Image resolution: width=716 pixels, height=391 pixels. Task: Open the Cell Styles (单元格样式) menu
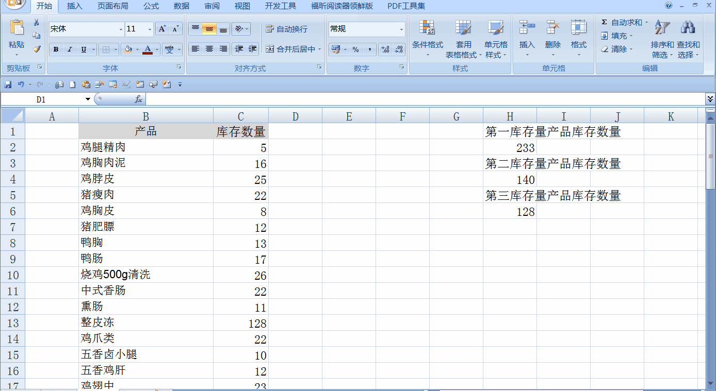point(496,39)
